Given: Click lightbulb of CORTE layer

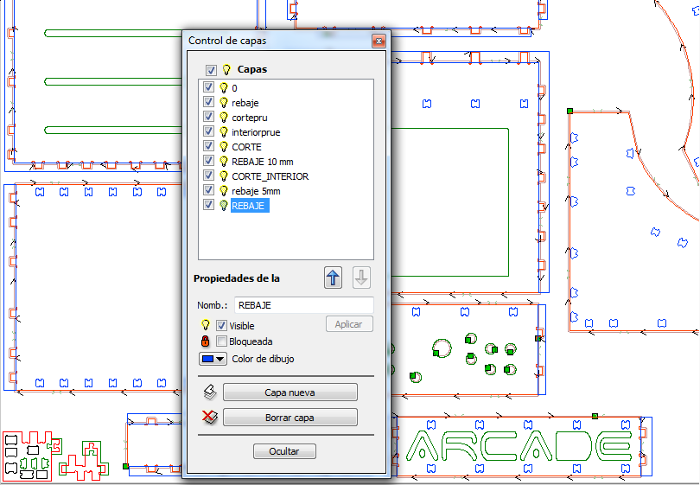Looking at the screenshot, I should (224, 146).
